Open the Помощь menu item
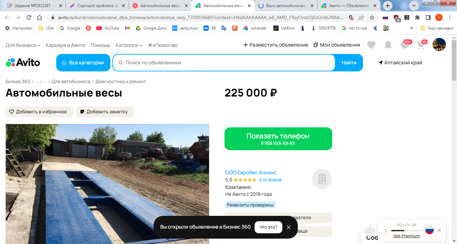 pos(100,45)
